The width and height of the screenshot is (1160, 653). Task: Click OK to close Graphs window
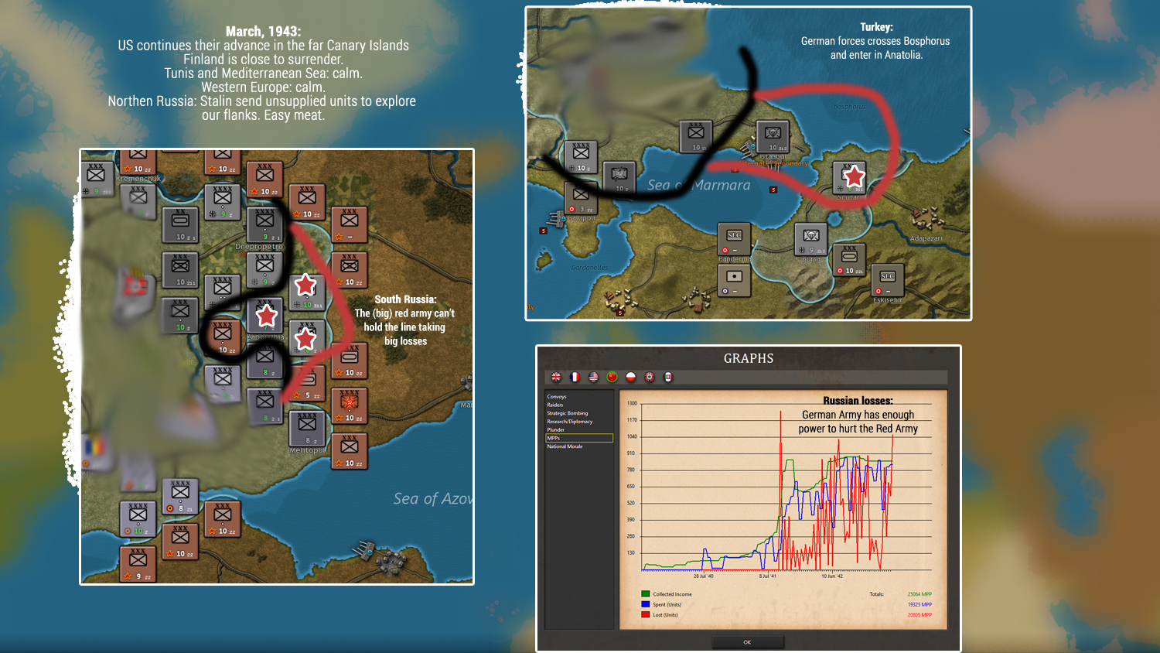coord(747,642)
